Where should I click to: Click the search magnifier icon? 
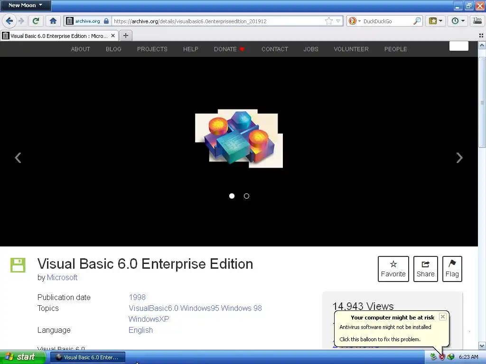pyautogui.click(x=417, y=21)
